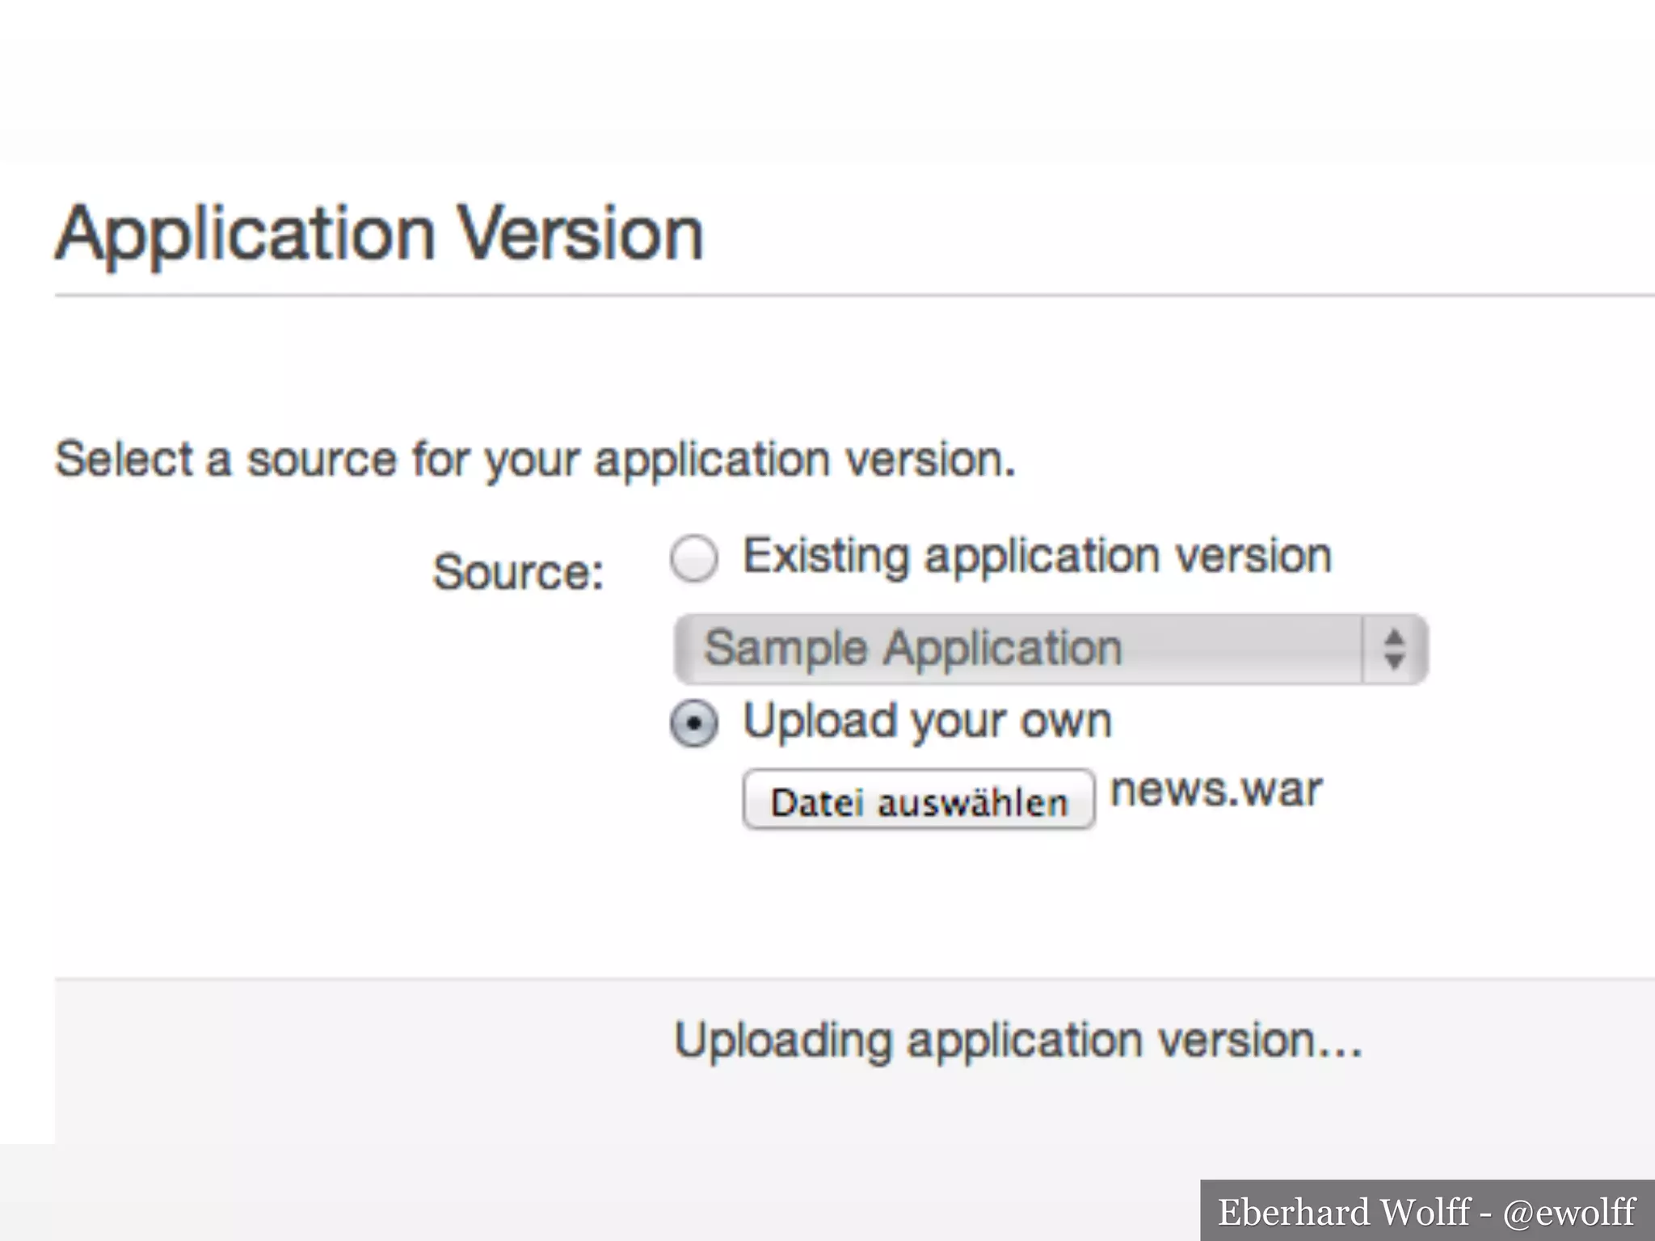Viewport: 1655px width, 1241px height.
Task: Click the @ewolff Twitter handle
Action: [1569, 1212]
